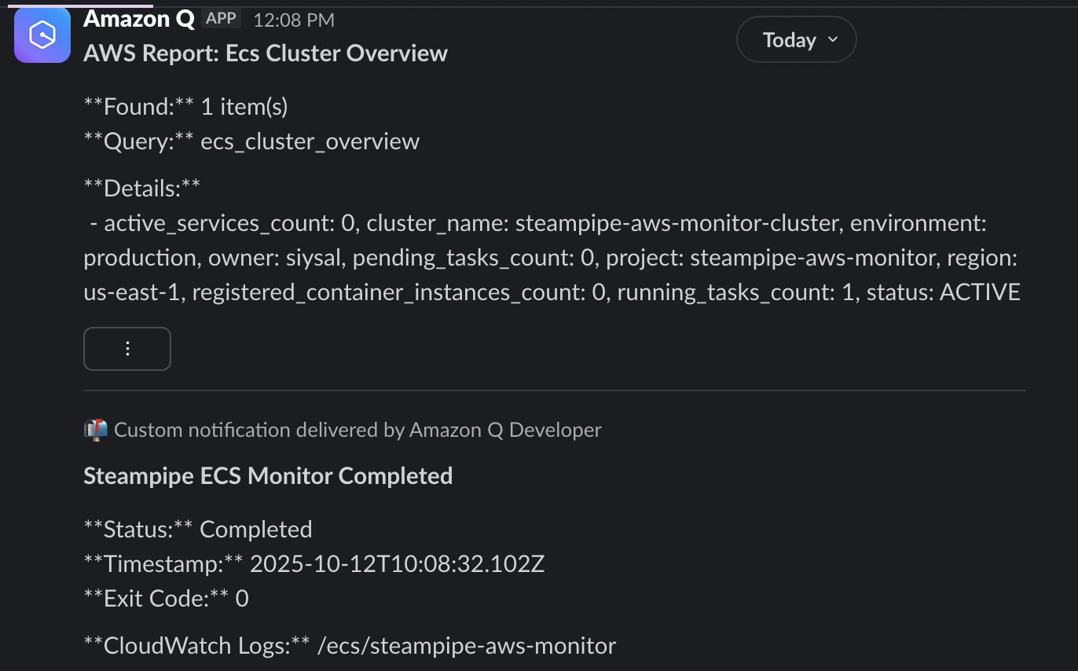The height and width of the screenshot is (671, 1078).
Task: Select the hexagon logo on the Amazon Q avatar
Action: [x=42, y=35]
